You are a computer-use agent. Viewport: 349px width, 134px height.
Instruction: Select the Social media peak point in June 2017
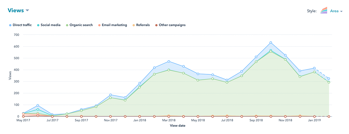(x=38, y=109)
